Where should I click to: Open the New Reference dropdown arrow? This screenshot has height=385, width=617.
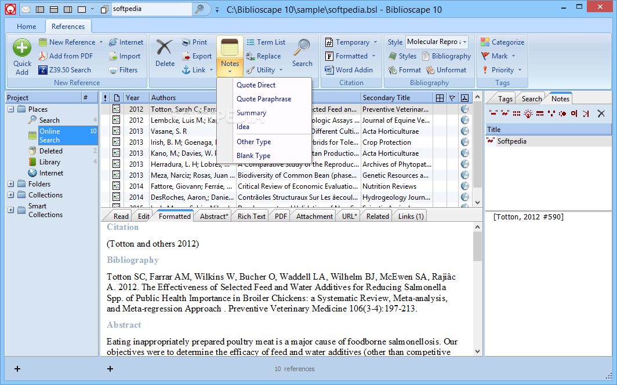coord(101,42)
